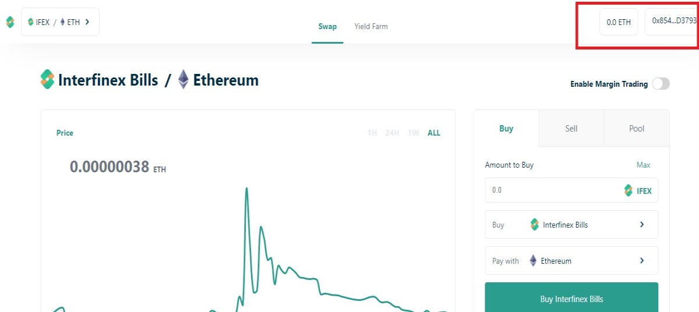Open the Buy token chevron for Interfinex Bills
Screen dimensions: 699x312
tap(642, 225)
